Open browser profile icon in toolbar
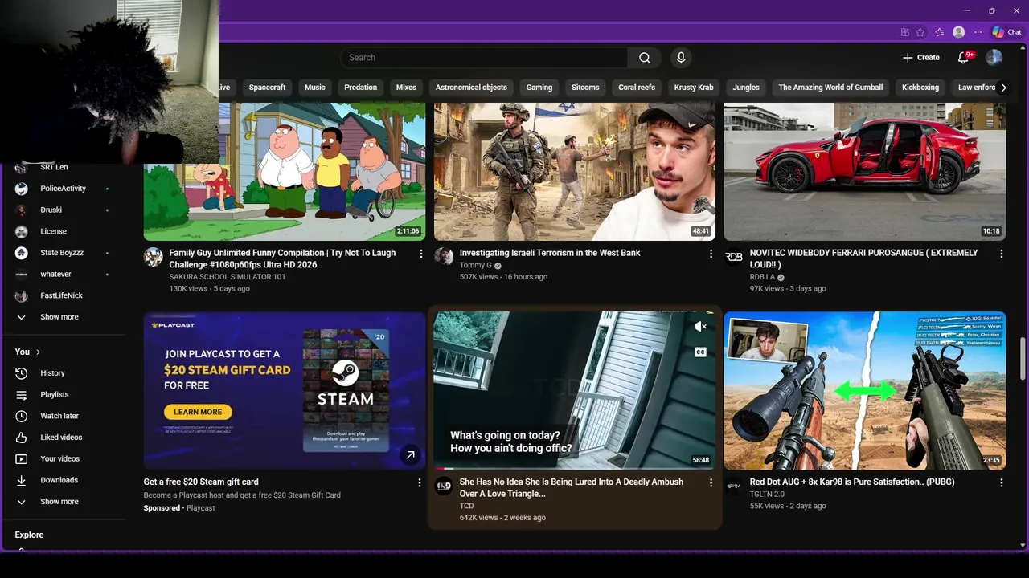 (x=958, y=32)
